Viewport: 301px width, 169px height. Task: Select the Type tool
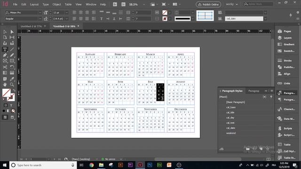(x=5, y=49)
